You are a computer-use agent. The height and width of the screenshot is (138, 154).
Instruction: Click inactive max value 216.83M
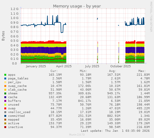point(143,127)
